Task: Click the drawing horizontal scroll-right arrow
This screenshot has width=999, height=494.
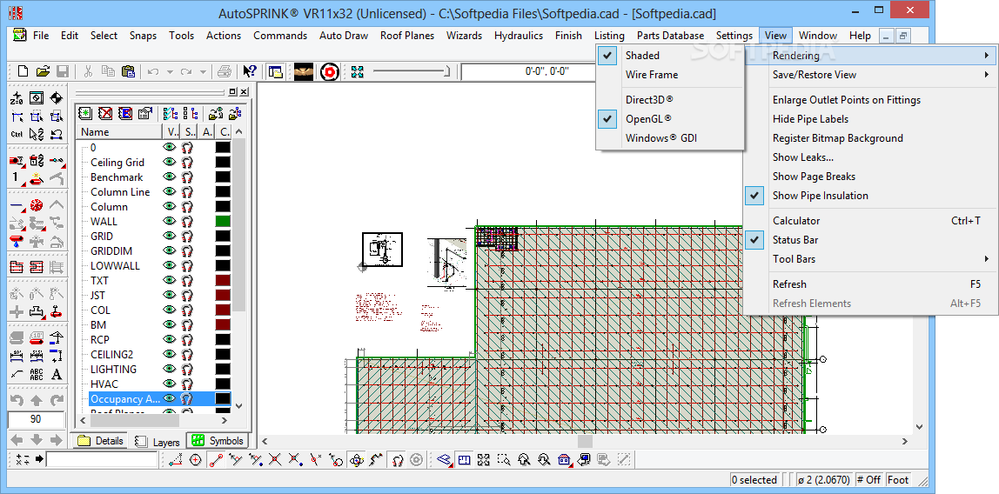Action: tap(905, 441)
